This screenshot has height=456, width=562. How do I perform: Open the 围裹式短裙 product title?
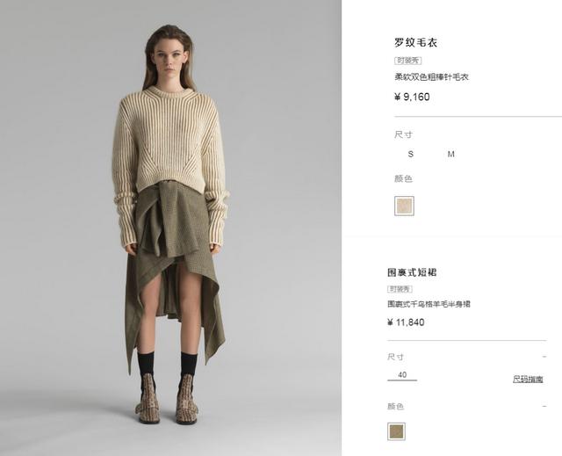[412, 272]
